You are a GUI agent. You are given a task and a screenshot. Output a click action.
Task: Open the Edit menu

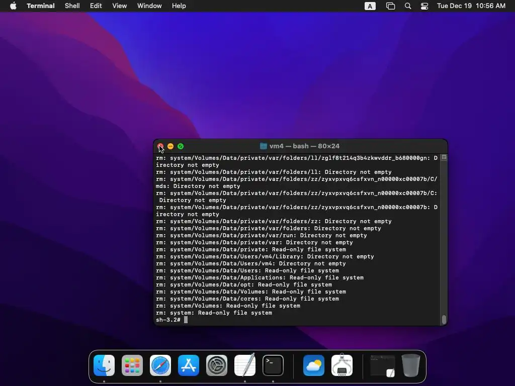[96, 6]
